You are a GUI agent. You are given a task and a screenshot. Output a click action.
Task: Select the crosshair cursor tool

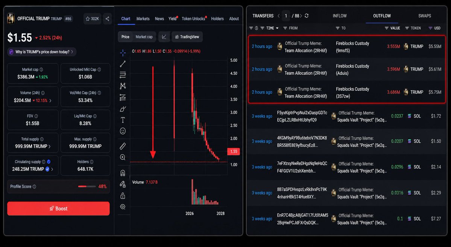click(x=123, y=53)
